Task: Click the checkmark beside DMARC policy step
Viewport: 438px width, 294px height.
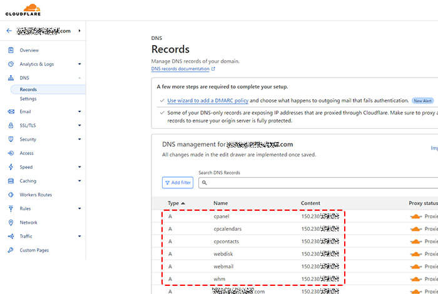Action: pos(162,101)
